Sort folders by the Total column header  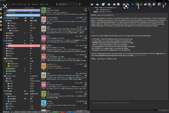point(32,8)
